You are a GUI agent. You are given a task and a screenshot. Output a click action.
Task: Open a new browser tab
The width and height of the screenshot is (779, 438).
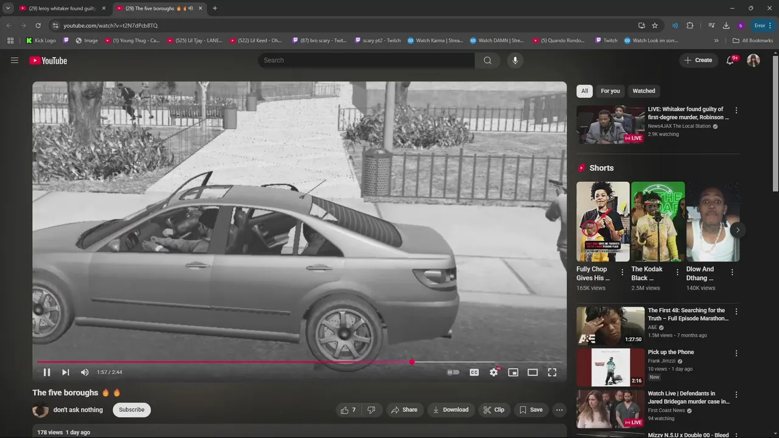click(x=215, y=9)
